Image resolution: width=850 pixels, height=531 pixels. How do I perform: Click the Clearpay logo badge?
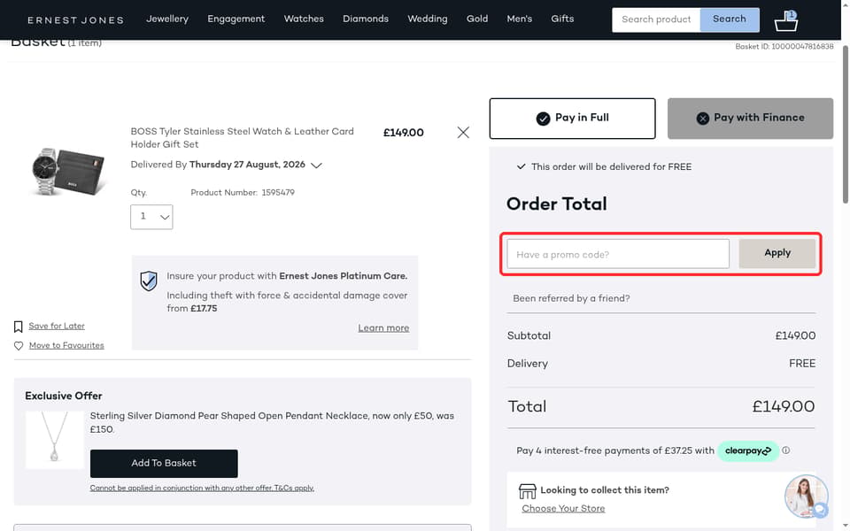(748, 450)
